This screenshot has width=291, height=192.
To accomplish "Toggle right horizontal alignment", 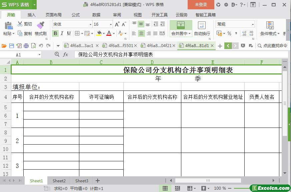I will pos(148,33).
